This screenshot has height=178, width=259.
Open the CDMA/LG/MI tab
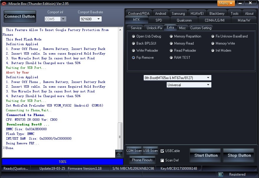(215, 20)
